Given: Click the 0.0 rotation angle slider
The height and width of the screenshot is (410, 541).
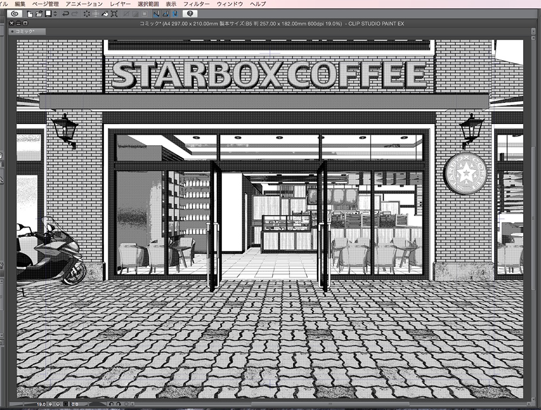Looking at the screenshot, I should pos(88,404).
